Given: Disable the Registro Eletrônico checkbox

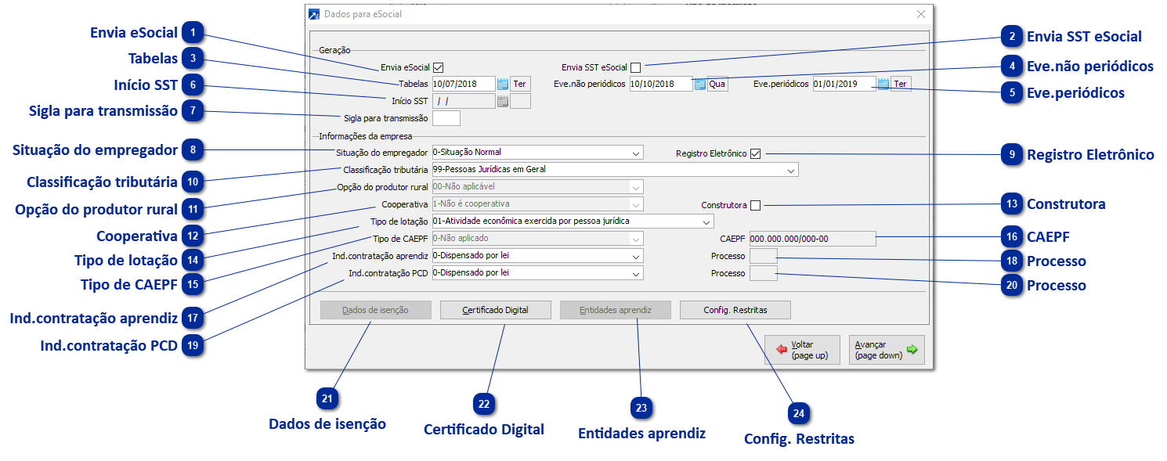Looking at the screenshot, I should click(754, 153).
